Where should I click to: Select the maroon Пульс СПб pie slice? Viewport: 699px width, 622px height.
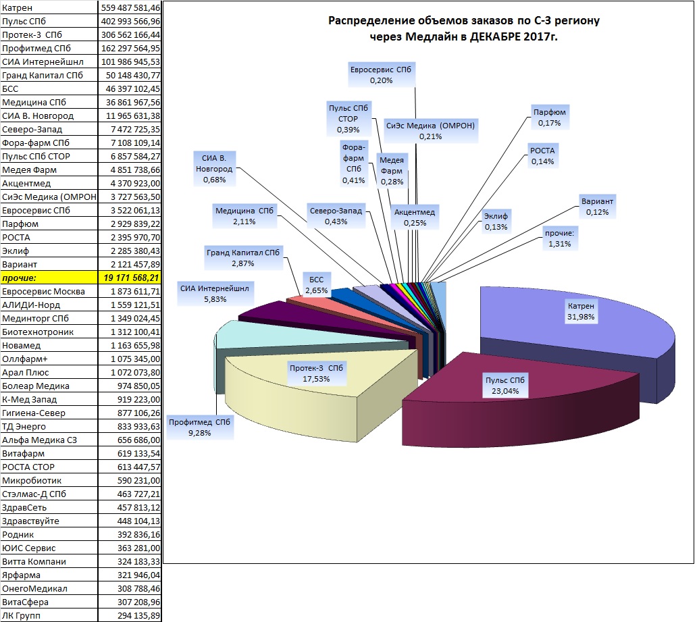[x=521, y=401]
